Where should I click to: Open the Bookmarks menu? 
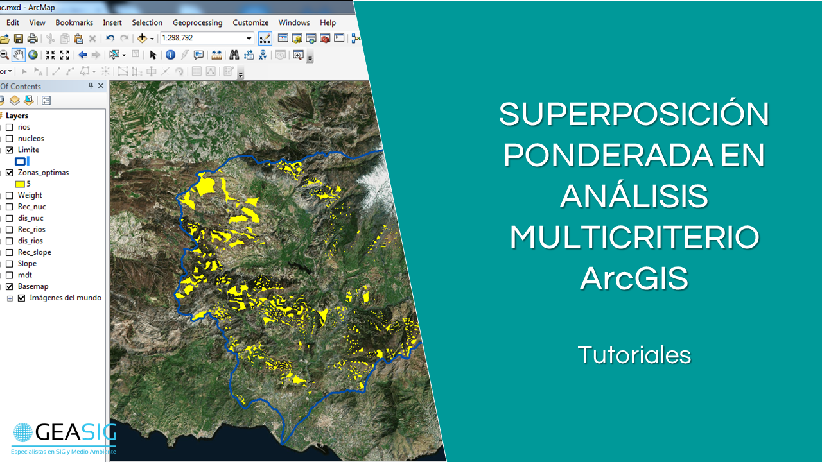[74, 22]
